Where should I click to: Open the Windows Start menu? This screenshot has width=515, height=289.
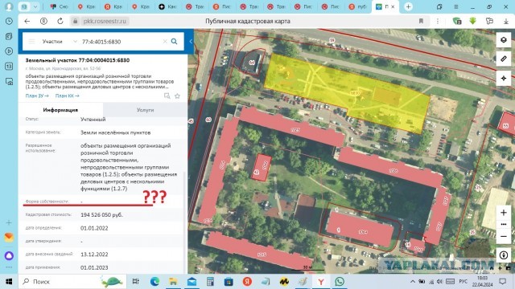click(x=9, y=282)
